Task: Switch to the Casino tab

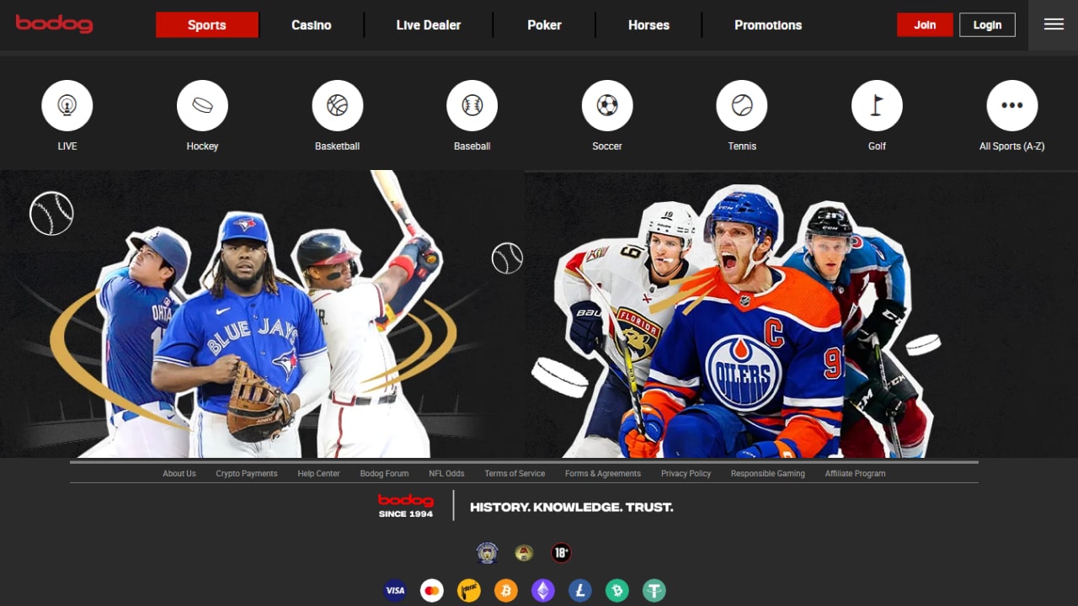Action: [x=312, y=25]
